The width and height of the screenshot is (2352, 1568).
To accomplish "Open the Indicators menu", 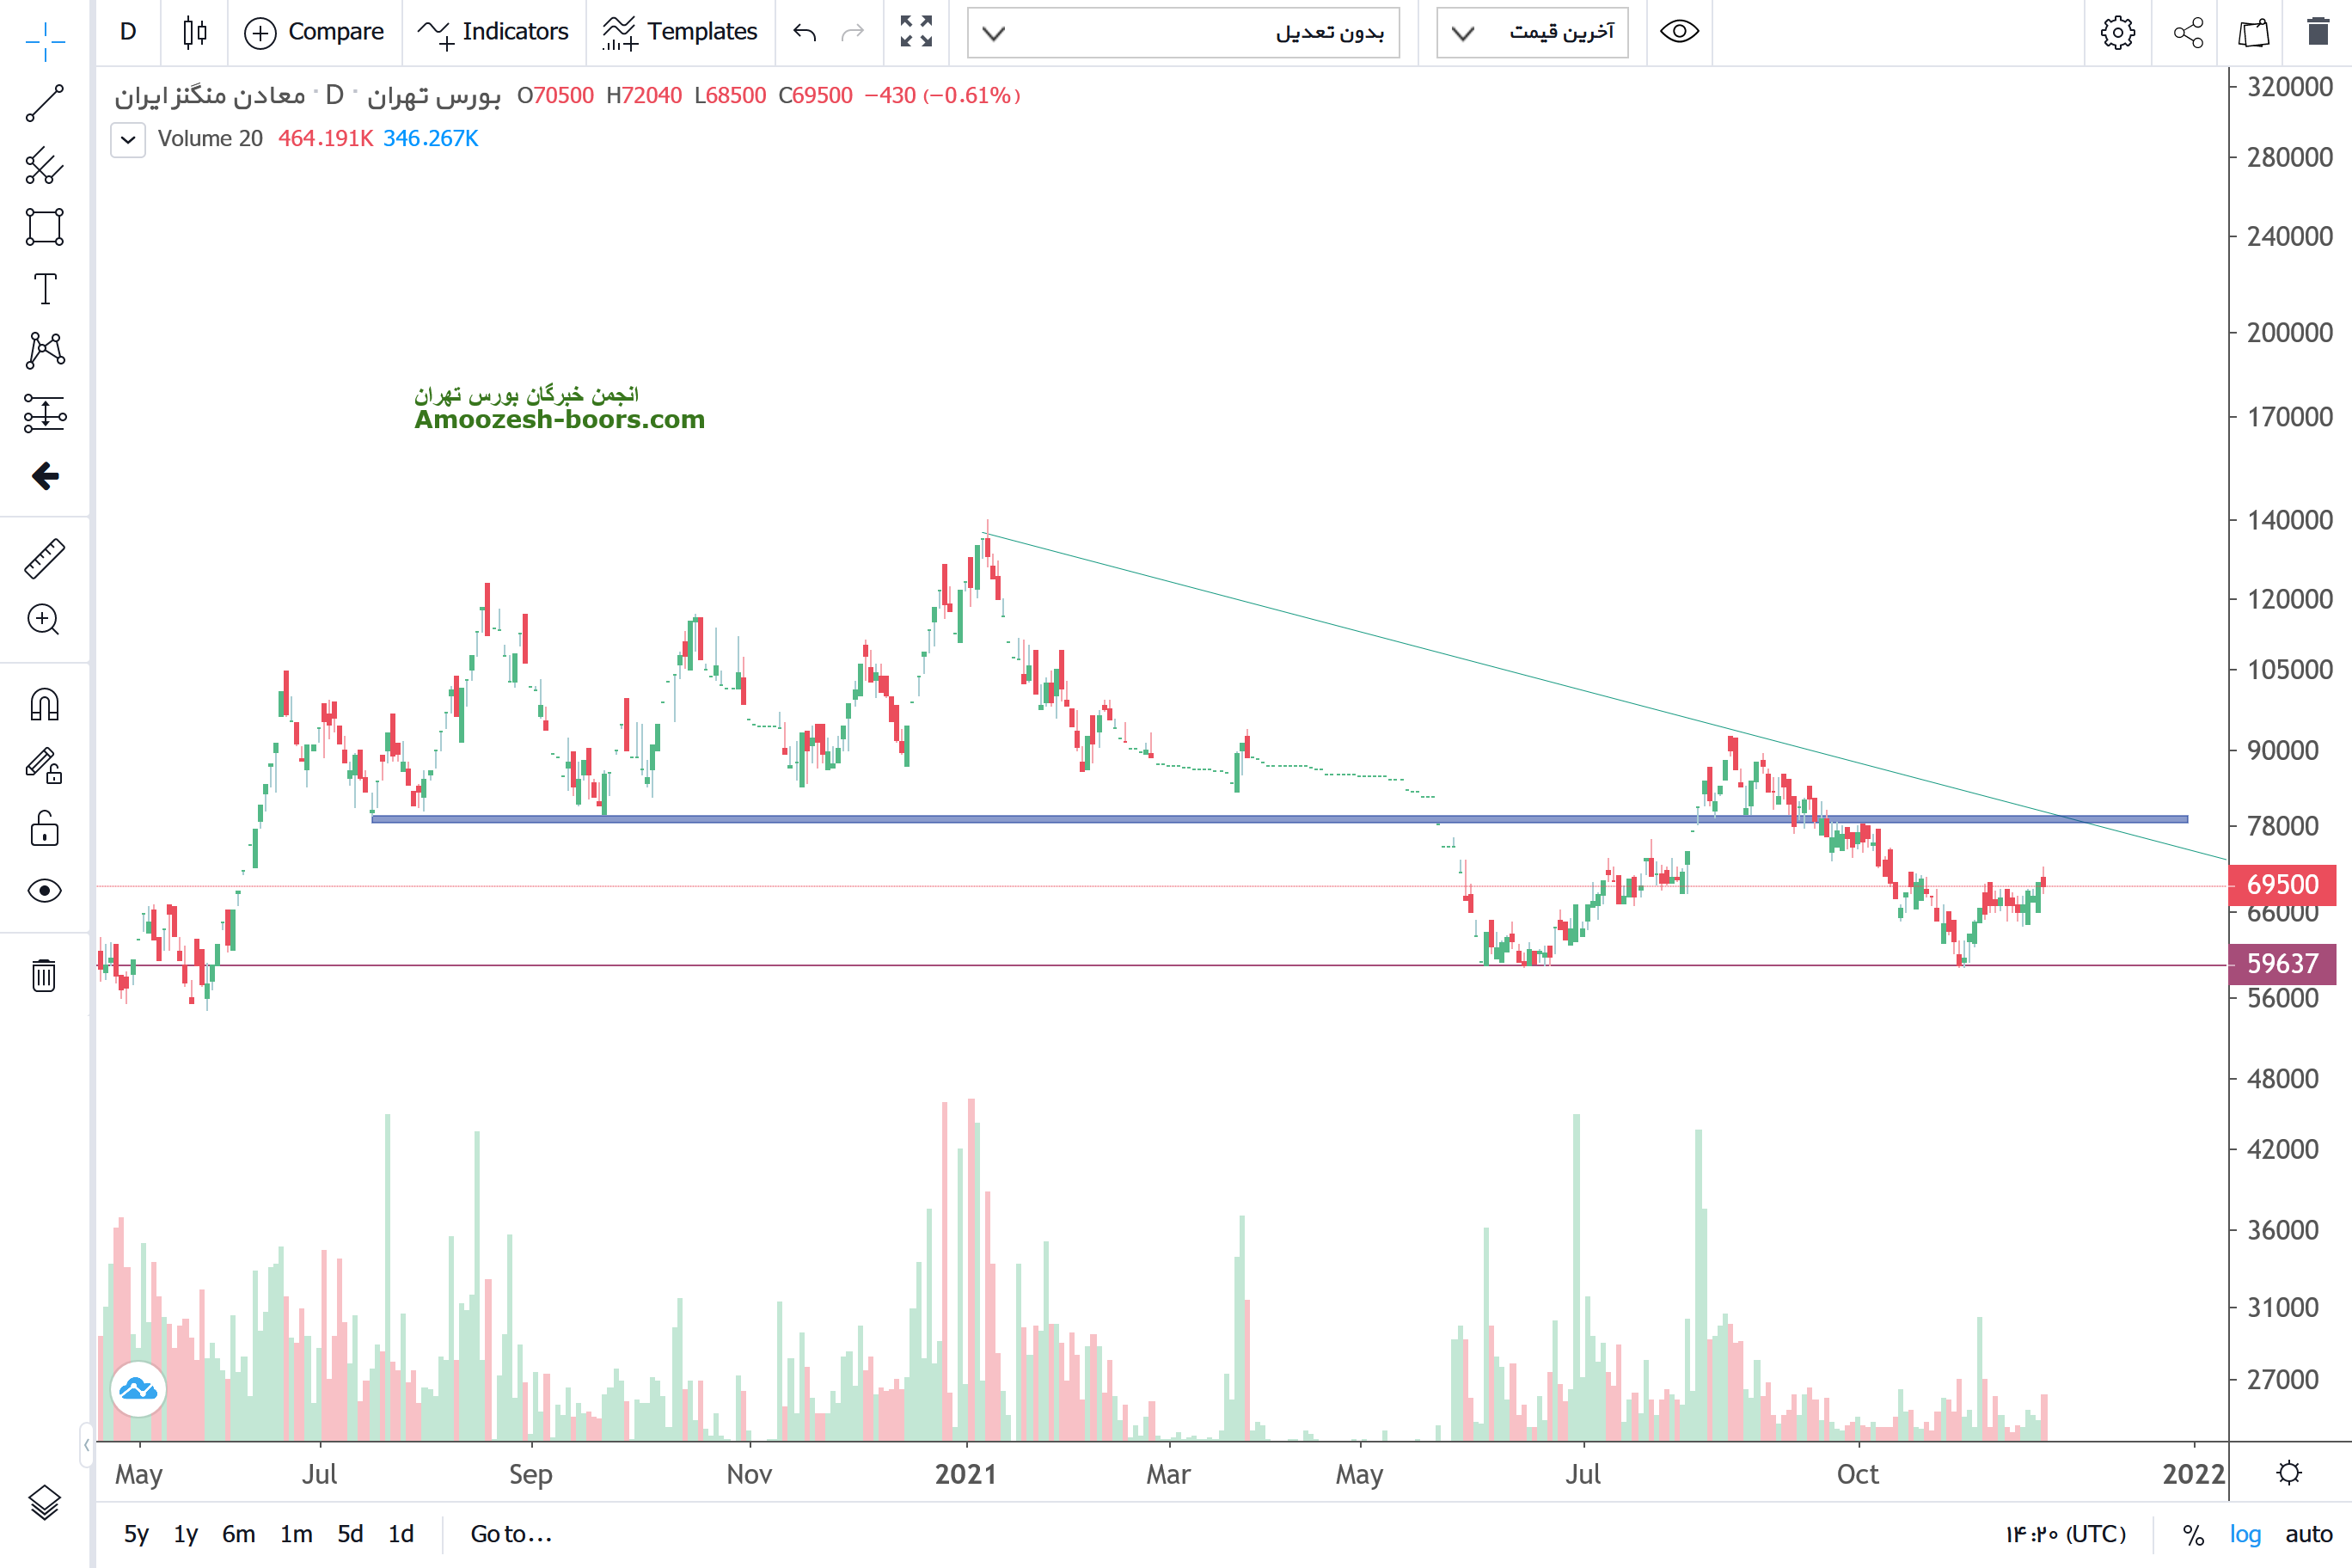I will [x=494, y=32].
